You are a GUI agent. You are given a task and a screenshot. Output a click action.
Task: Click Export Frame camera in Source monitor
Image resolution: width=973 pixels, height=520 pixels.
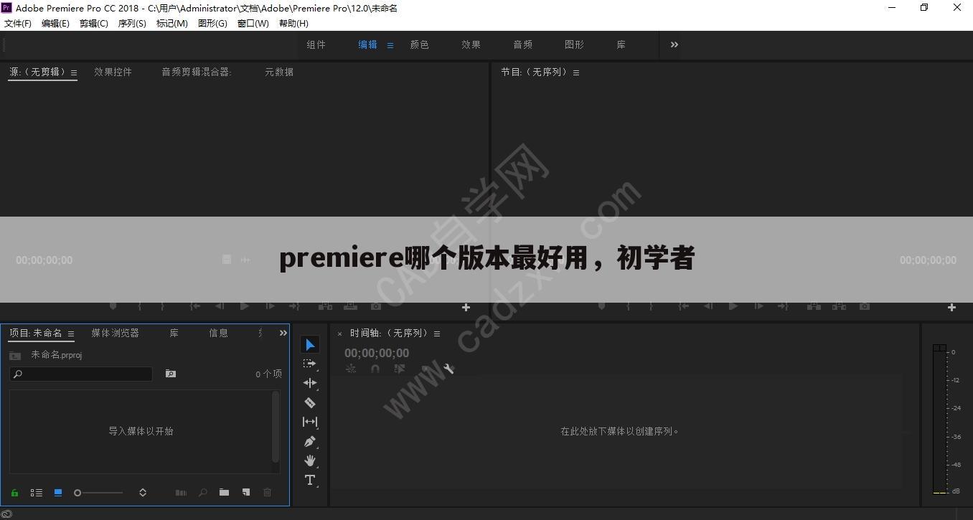(376, 306)
